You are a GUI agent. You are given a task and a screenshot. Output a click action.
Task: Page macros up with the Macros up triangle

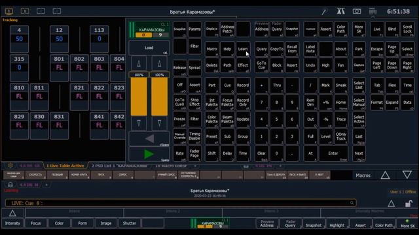point(385,175)
